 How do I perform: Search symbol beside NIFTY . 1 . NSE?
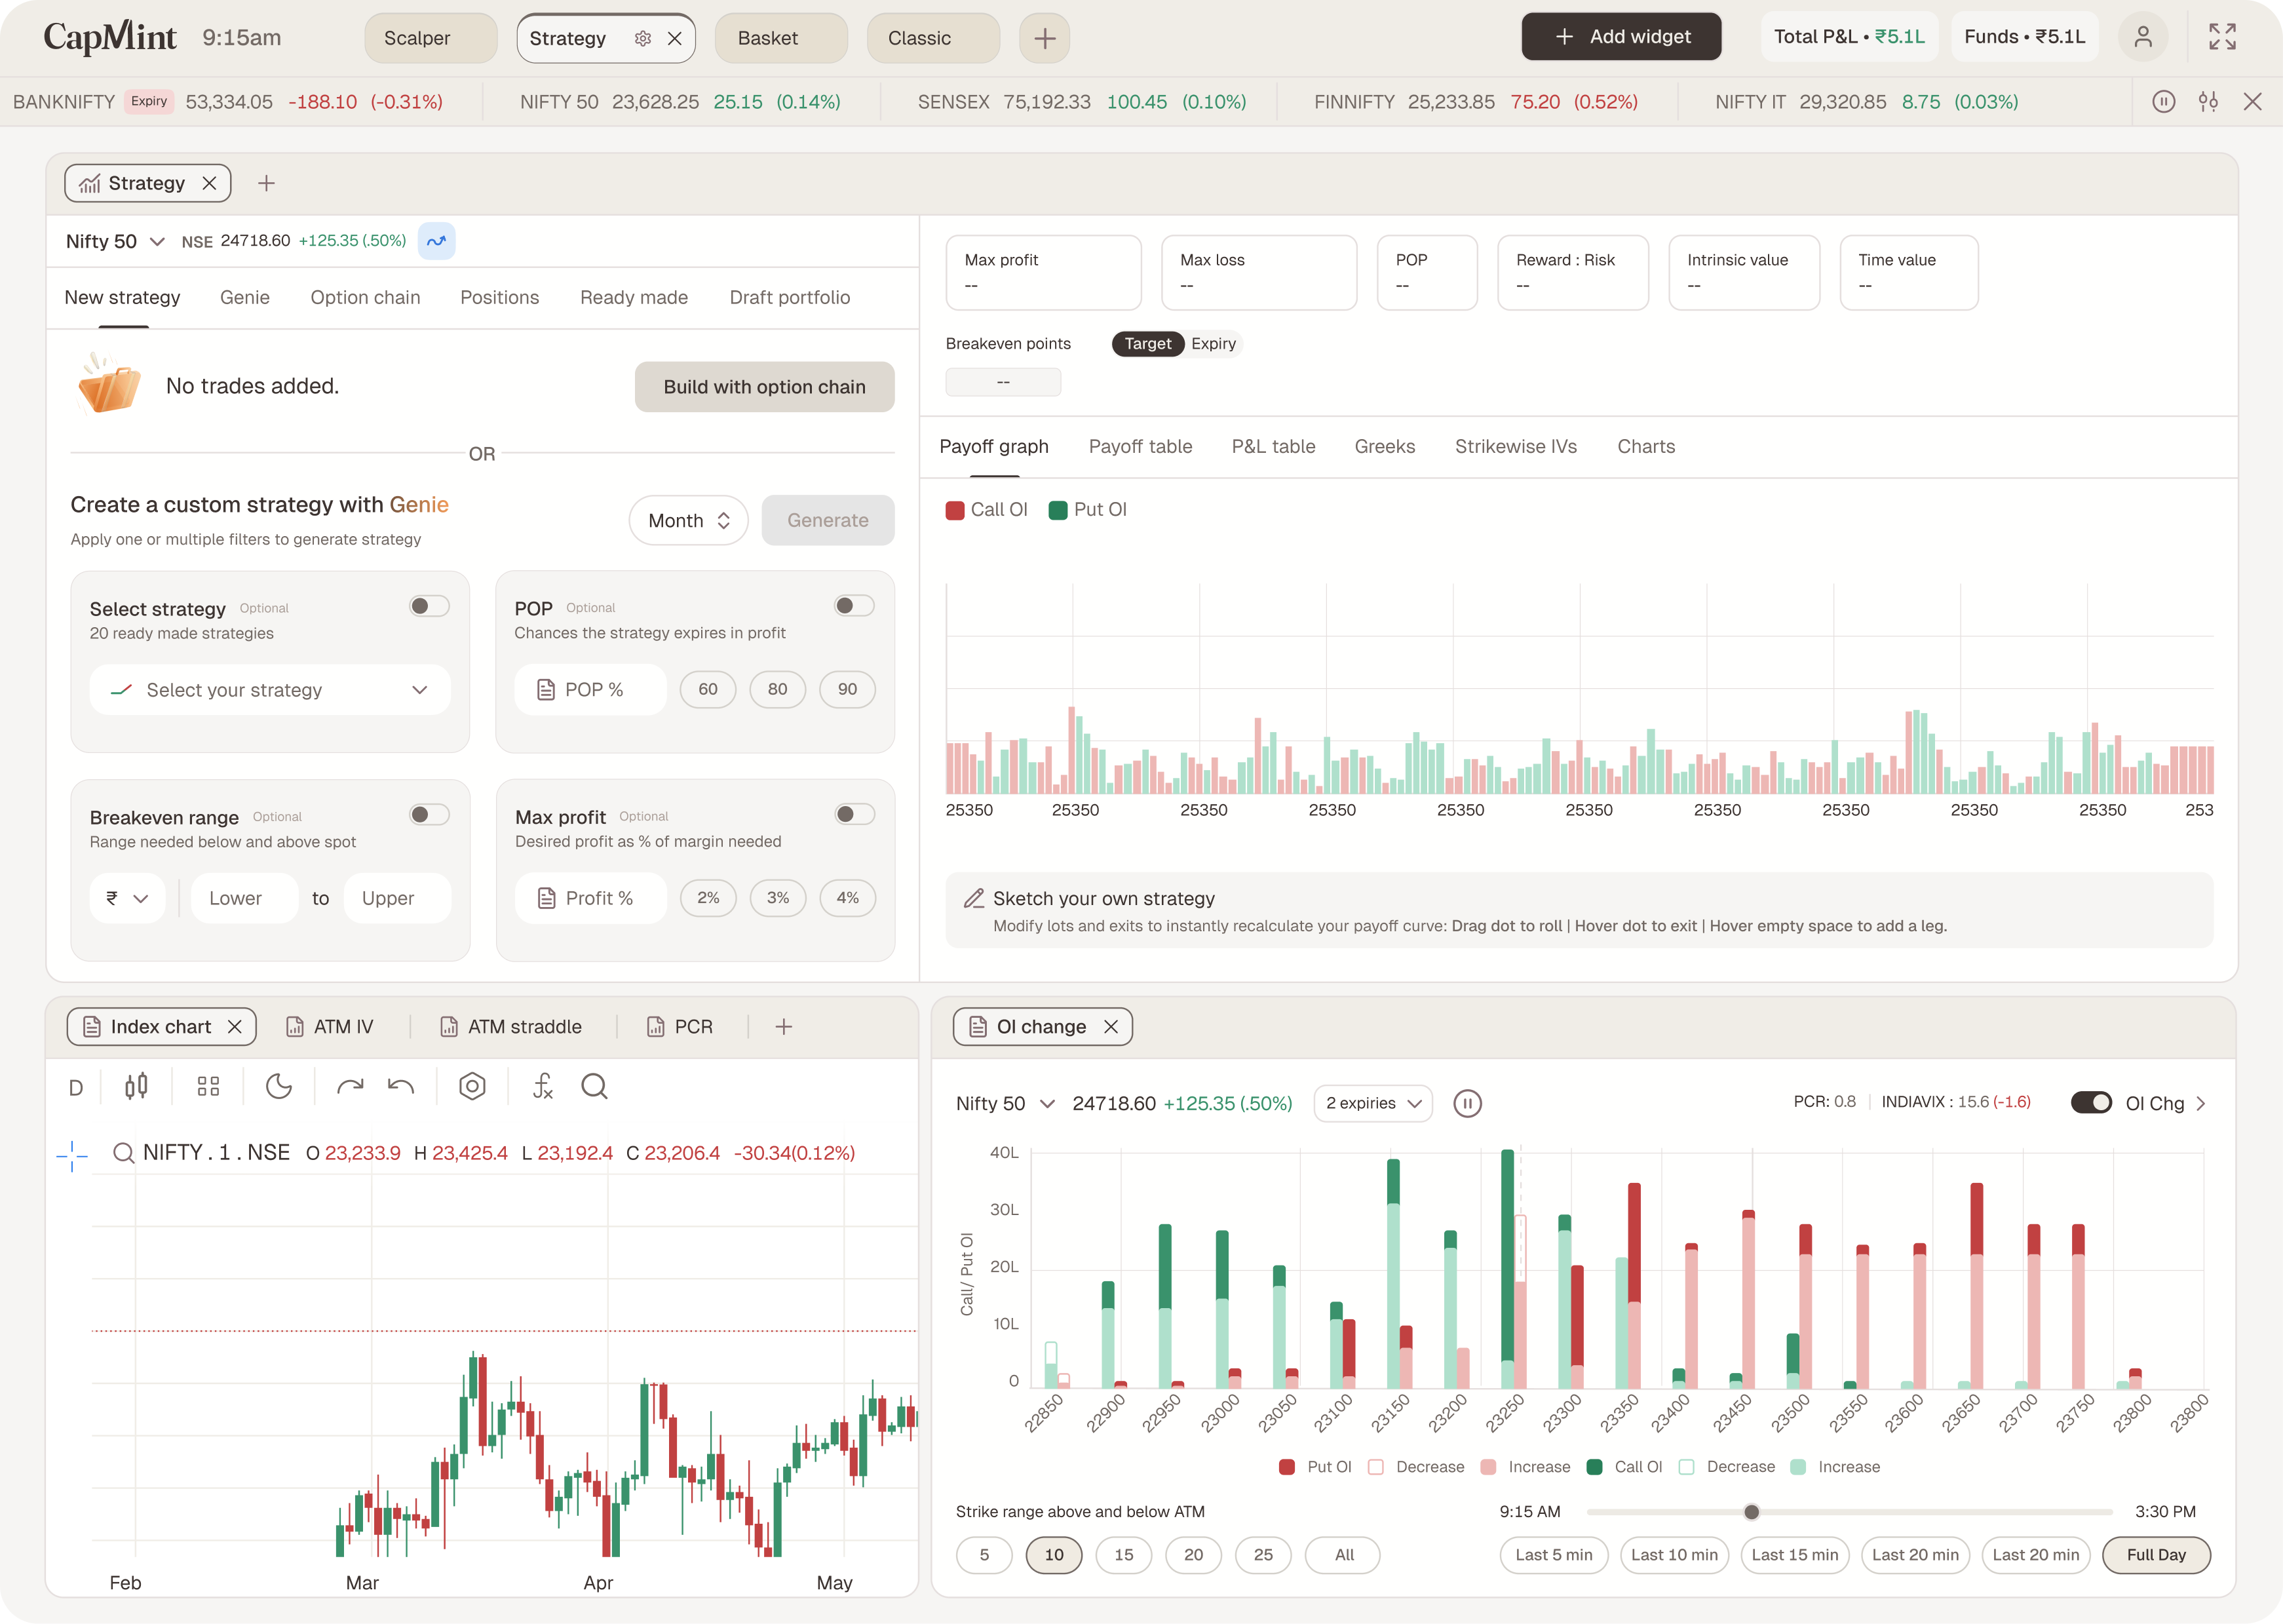point(124,1153)
